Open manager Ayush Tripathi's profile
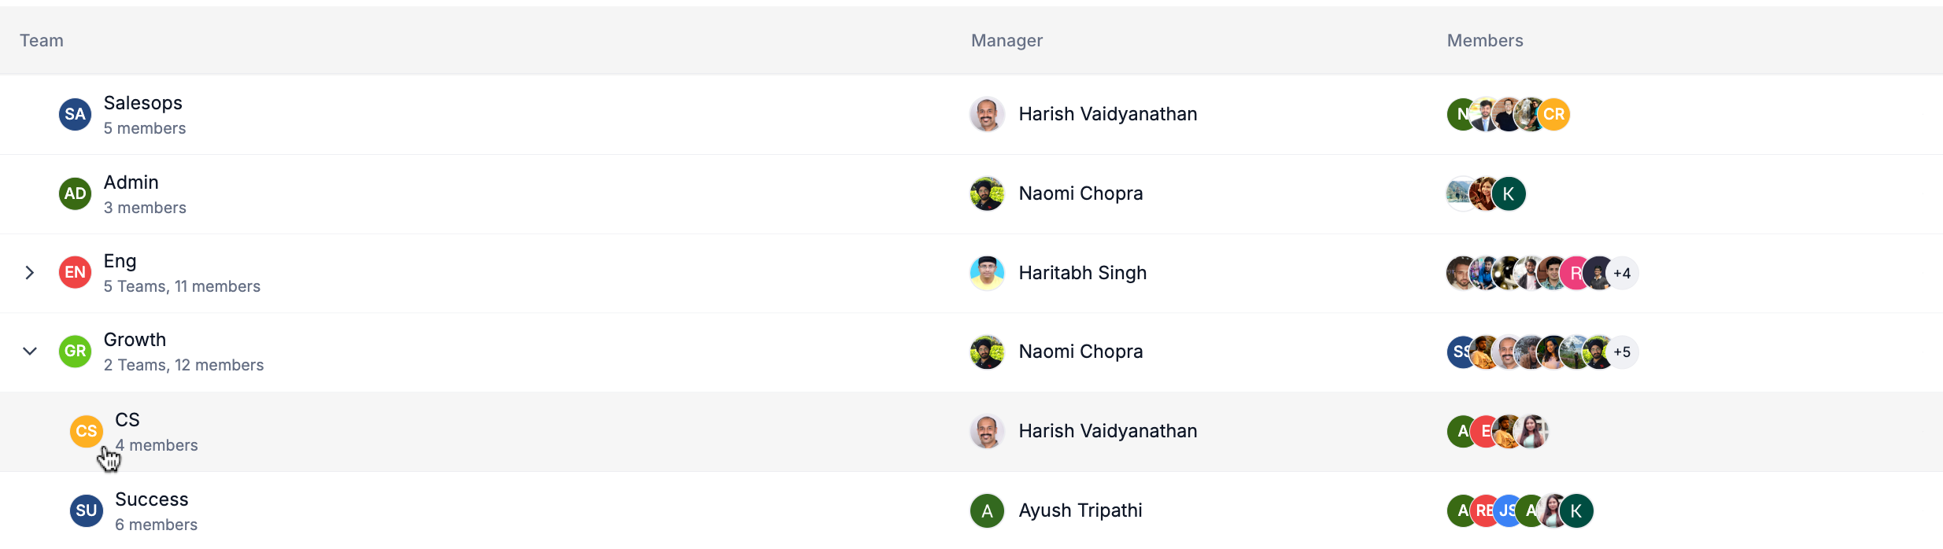The height and width of the screenshot is (549, 1943). (x=1080, y=510)
